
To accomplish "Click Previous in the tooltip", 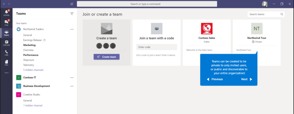I will (215, 79).
